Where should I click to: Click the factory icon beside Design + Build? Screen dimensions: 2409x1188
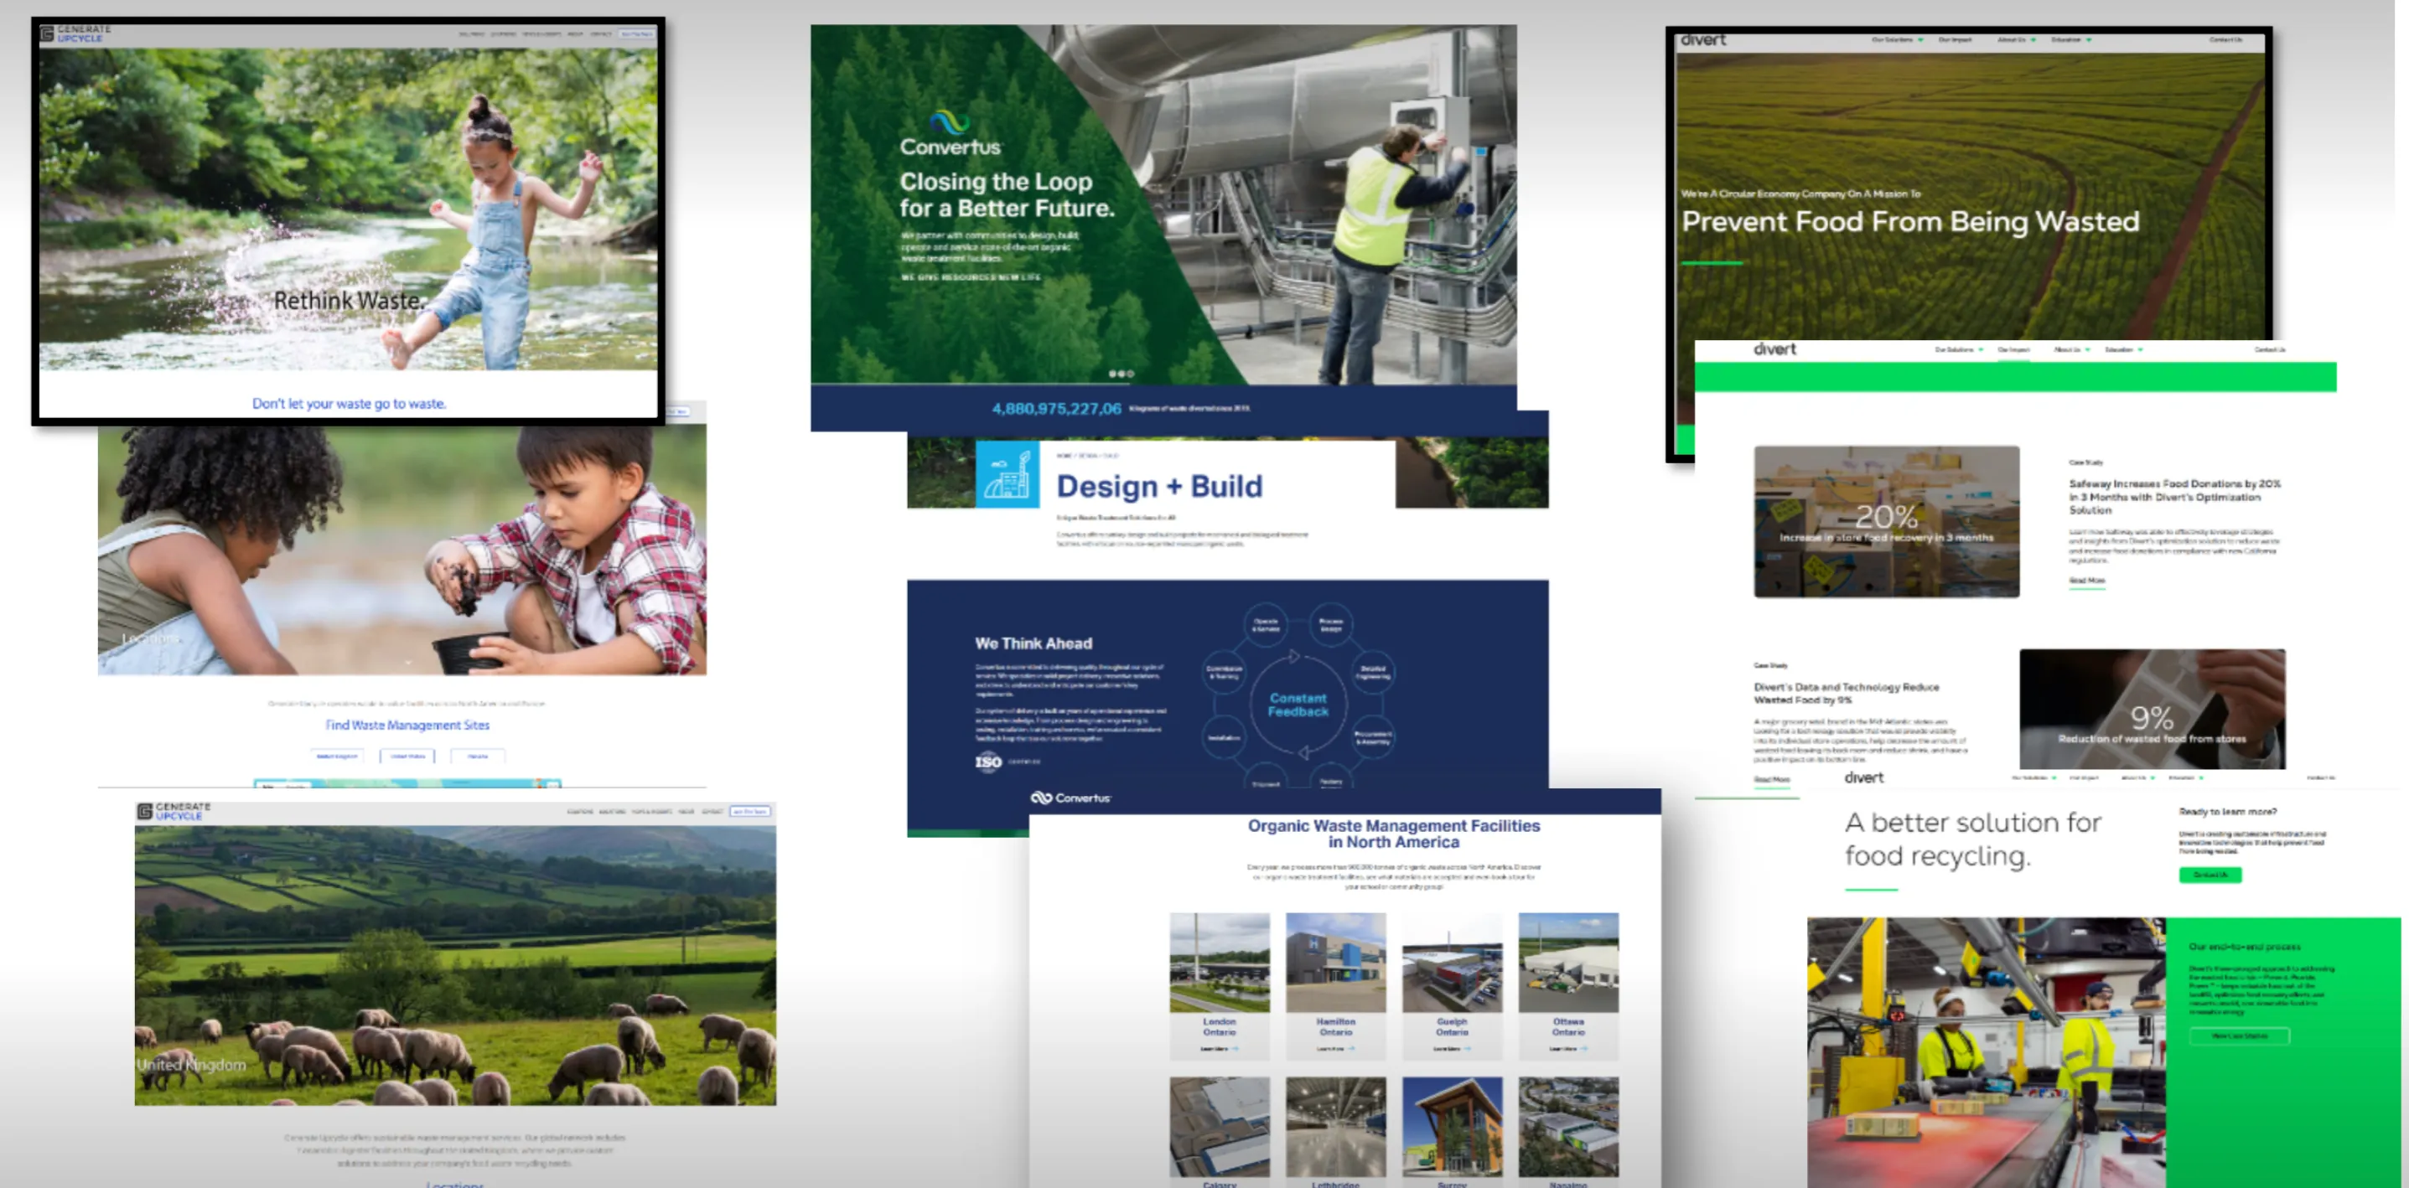1008,475
